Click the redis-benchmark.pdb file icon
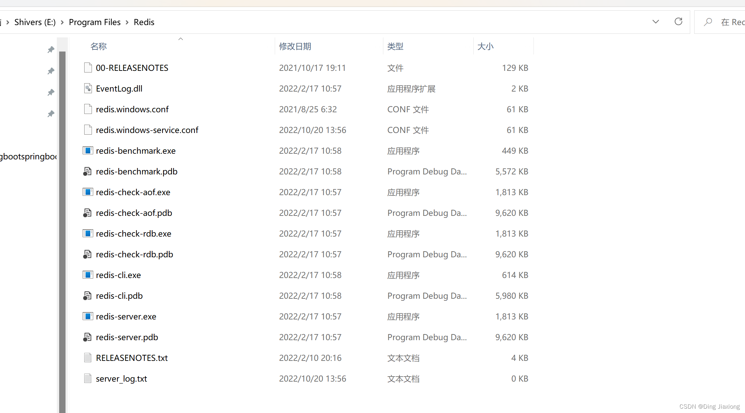Viewport: 745px width, 413px height. click(87, 171)
